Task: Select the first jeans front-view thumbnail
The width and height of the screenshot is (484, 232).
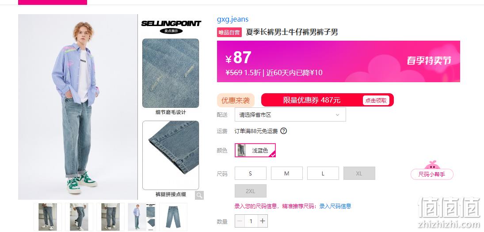Action: (48, 217)
